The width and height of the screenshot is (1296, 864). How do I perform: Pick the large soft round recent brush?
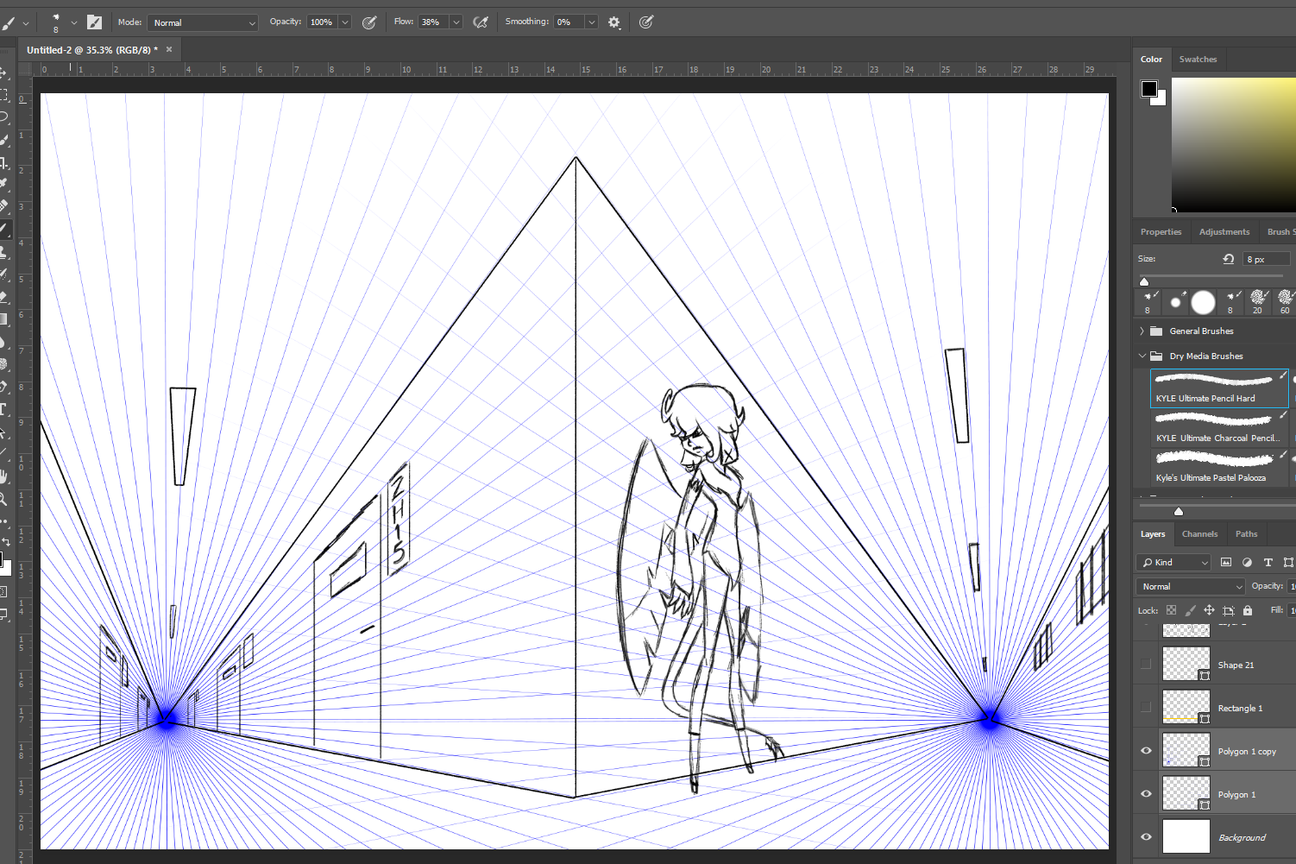1203,302
